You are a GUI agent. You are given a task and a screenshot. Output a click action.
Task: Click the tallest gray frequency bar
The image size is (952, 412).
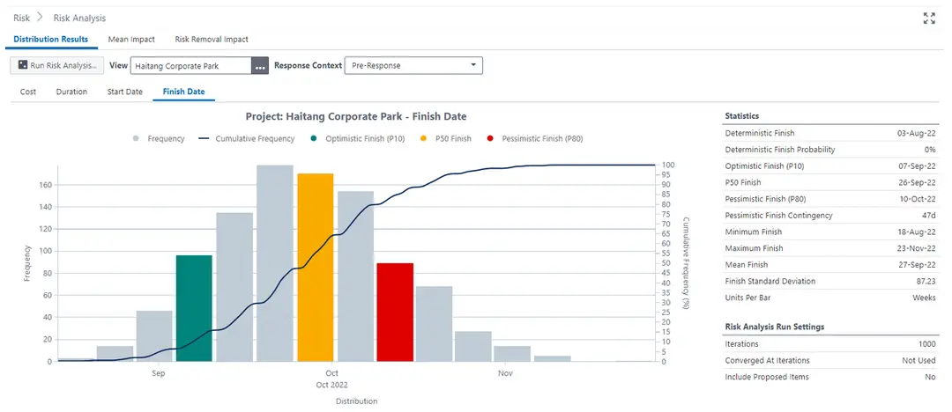coord(275,263)
